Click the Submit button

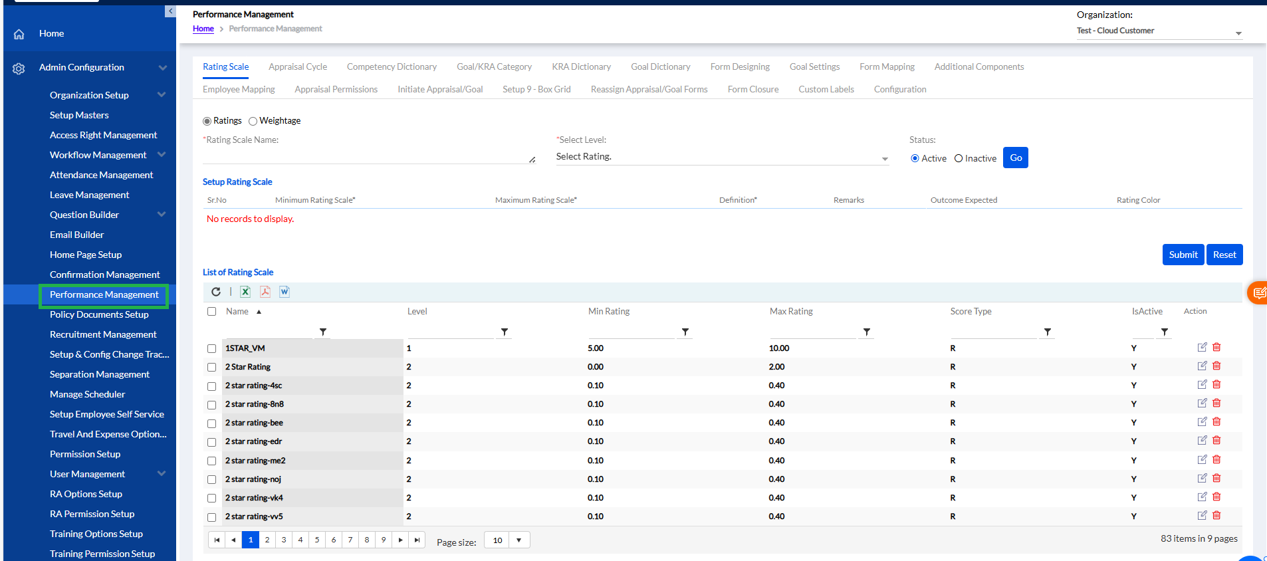point(1183,255)
